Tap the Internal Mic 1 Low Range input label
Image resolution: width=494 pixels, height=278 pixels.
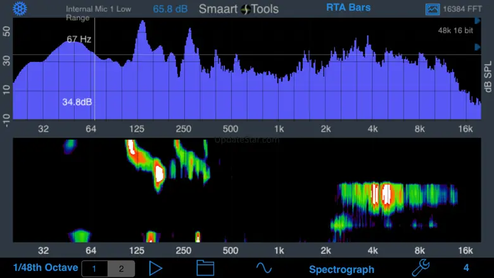(x=98, y=13)
